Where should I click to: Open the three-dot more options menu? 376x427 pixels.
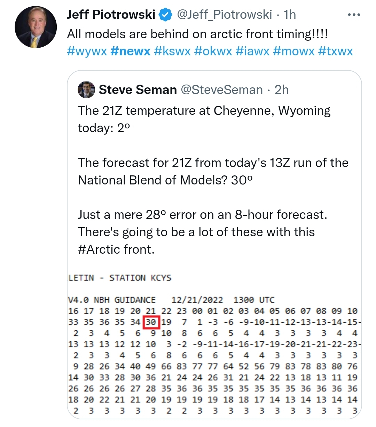pyautogui.click(x=354, y=15)
